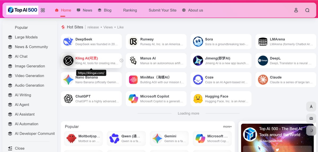Click the Qwen title text in Popular
This screenshot has height=152, width=318.
click(x=131, y=136)
